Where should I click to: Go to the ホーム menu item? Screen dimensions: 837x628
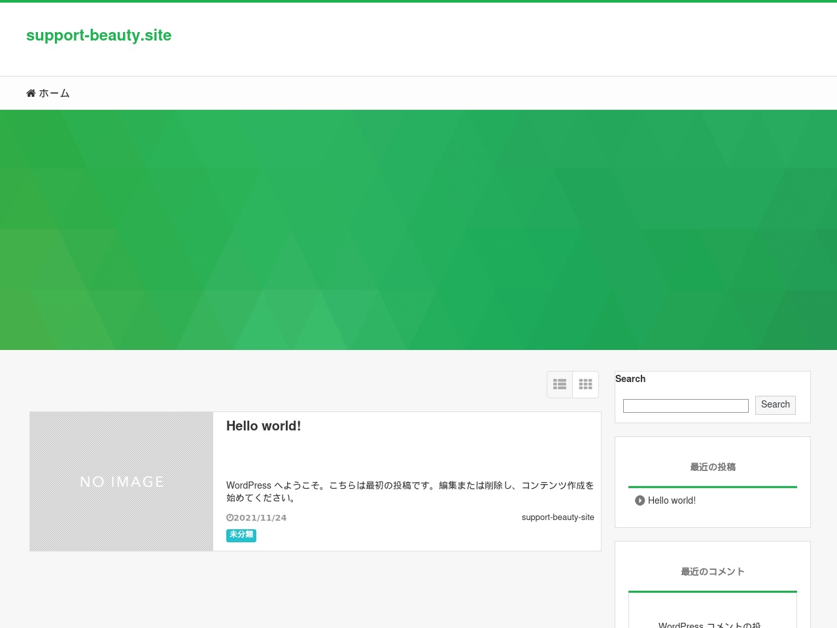(x=48, y=94)
